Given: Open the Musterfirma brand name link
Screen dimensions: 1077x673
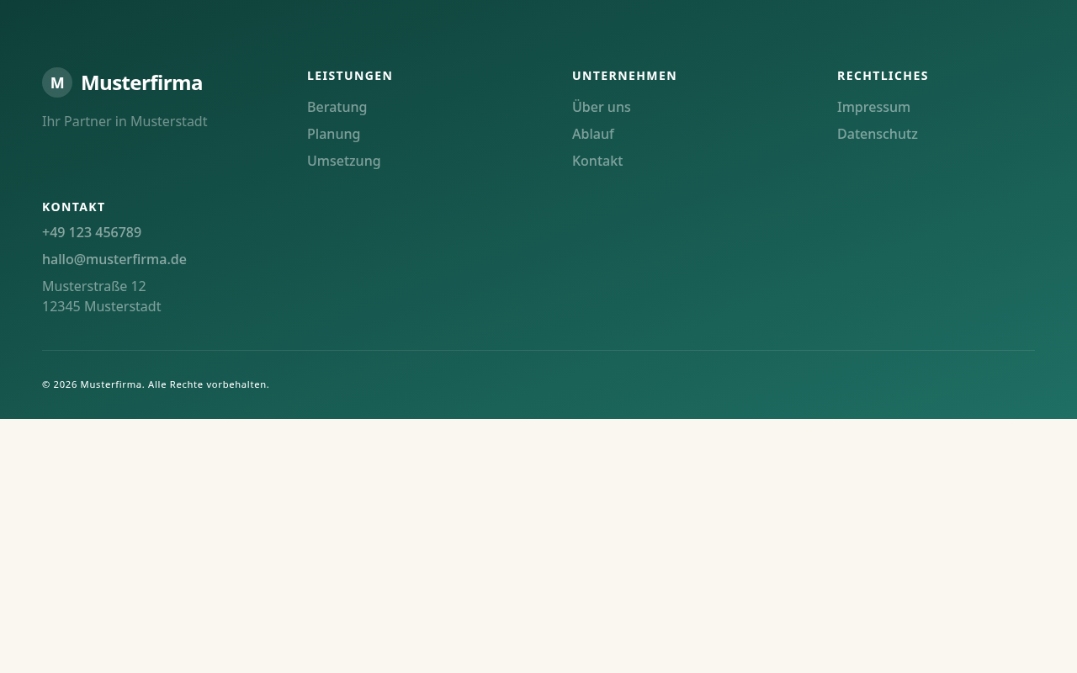Looking at the screenshot, I should pyautogui.click(x=141, y=82).
